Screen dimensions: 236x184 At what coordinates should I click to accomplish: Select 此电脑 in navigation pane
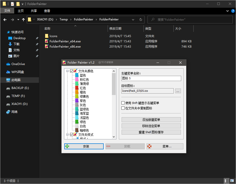[x=20, y=80]
